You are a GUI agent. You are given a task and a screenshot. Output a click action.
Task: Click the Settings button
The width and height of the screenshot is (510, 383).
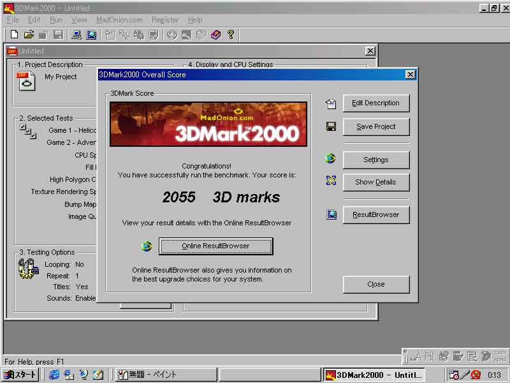(x=376, y=160)
